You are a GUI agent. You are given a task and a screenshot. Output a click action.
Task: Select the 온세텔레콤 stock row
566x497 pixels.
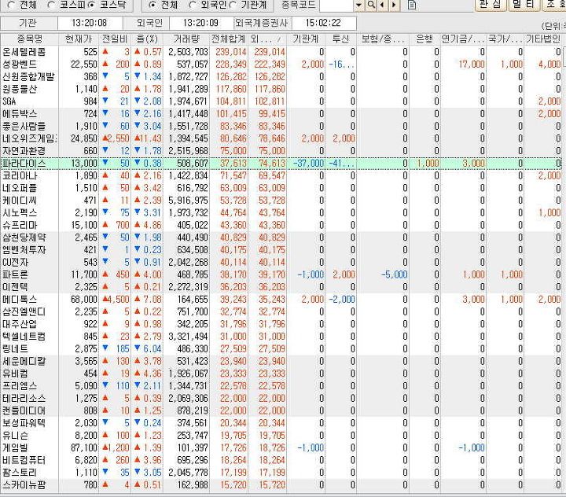[x=281, y=52]
